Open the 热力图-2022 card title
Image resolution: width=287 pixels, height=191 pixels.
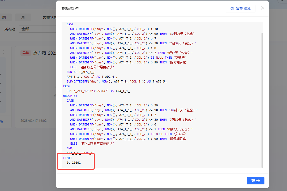click(45, 53)
